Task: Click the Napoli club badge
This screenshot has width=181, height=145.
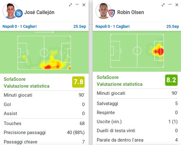Action: pos(19,13)
